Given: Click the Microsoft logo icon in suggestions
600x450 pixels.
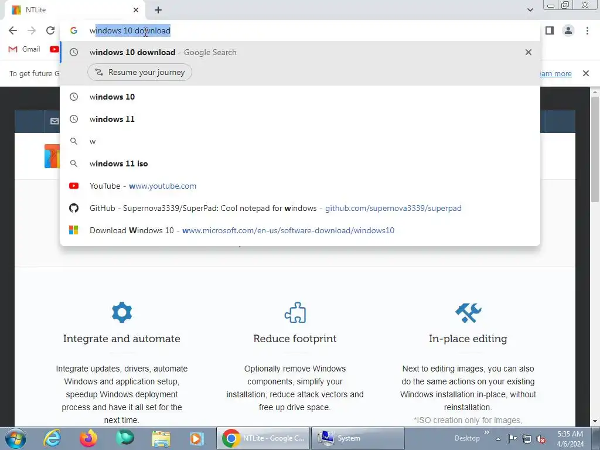Looking at the screenshot, I should pyautogui.click(x=74, y=230).
